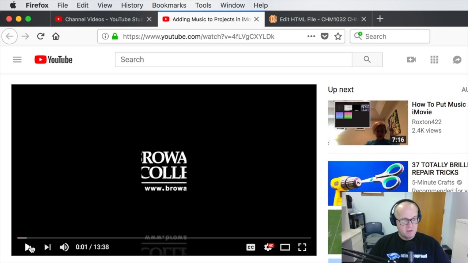Toggle closed captions on the video
The image size is (468, 263).
250,247
